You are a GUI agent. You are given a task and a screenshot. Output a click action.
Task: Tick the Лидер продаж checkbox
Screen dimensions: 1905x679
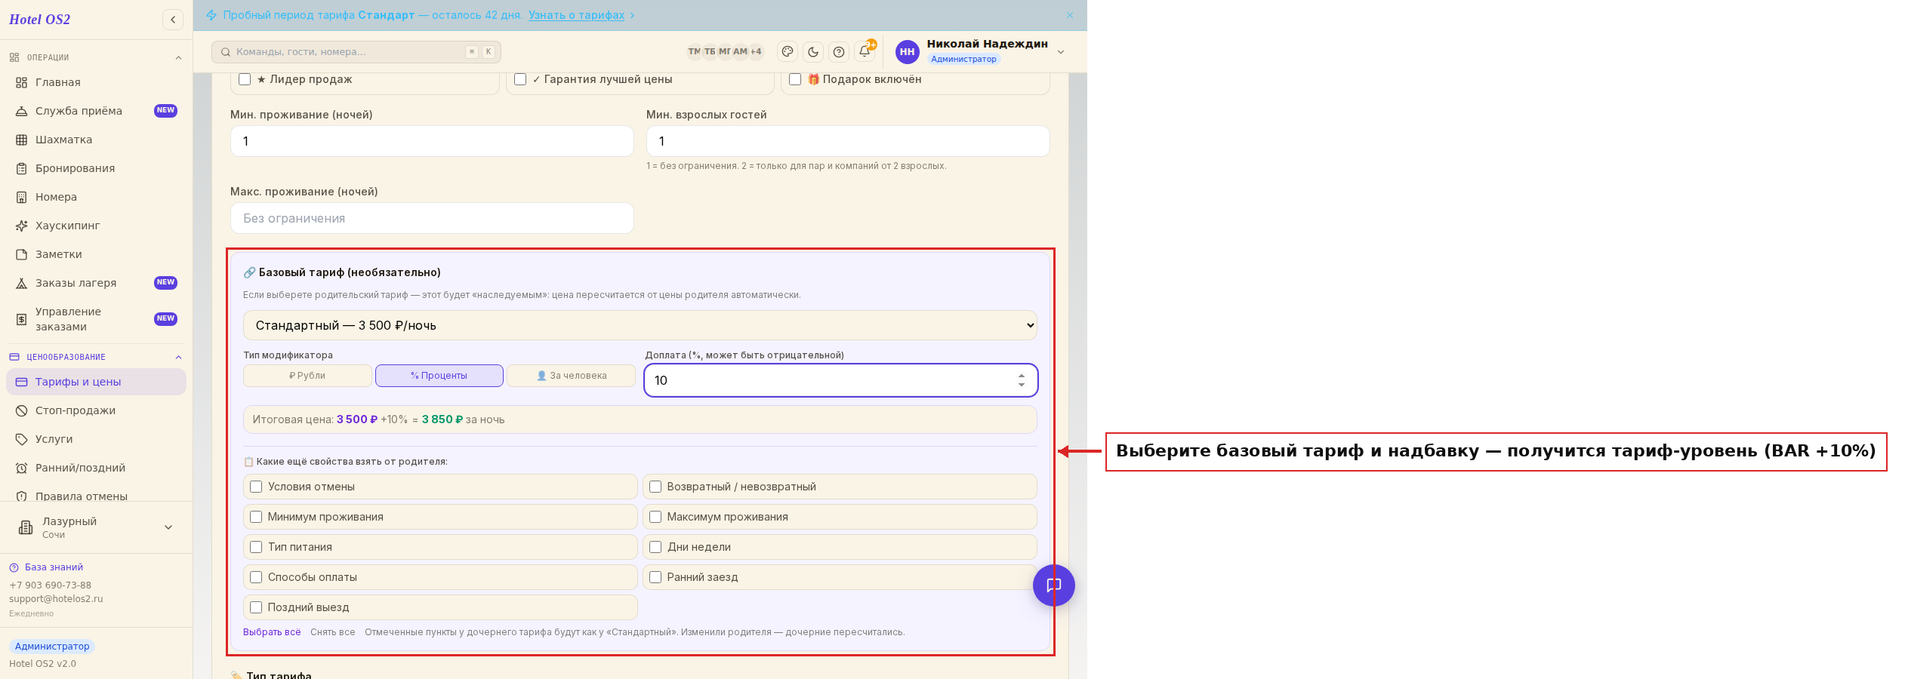pos(245,79)
